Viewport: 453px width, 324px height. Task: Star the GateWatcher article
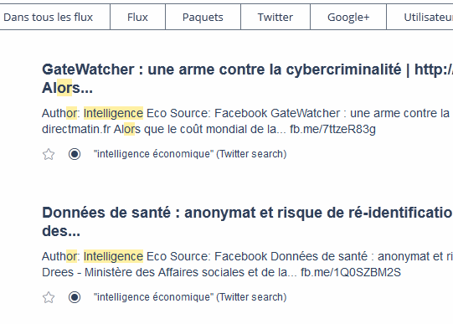[x=49, y=154]
